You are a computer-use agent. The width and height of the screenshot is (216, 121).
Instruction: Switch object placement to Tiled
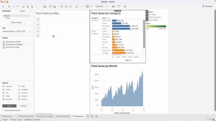pos(9,106)
